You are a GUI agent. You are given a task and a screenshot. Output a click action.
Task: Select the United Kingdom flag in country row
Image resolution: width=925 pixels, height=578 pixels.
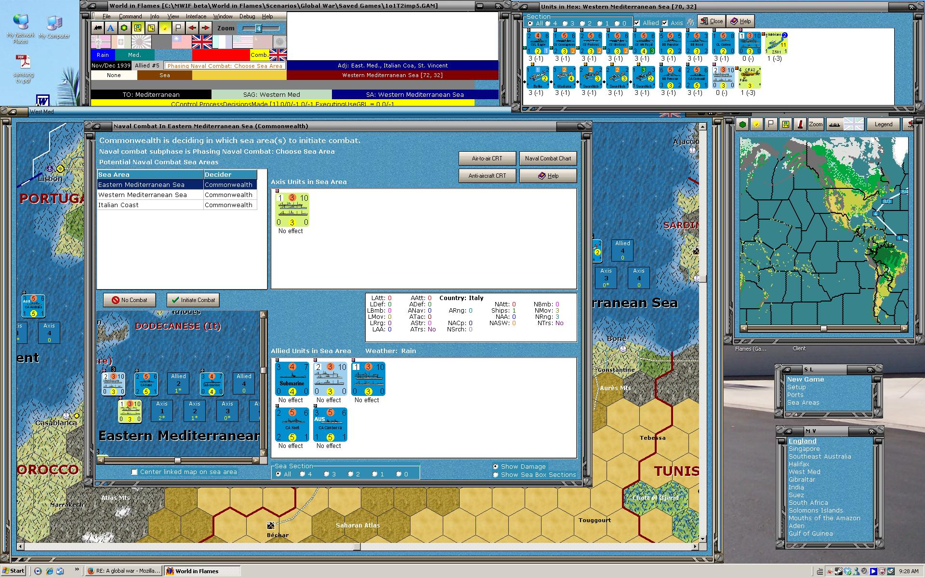(202, 42)
